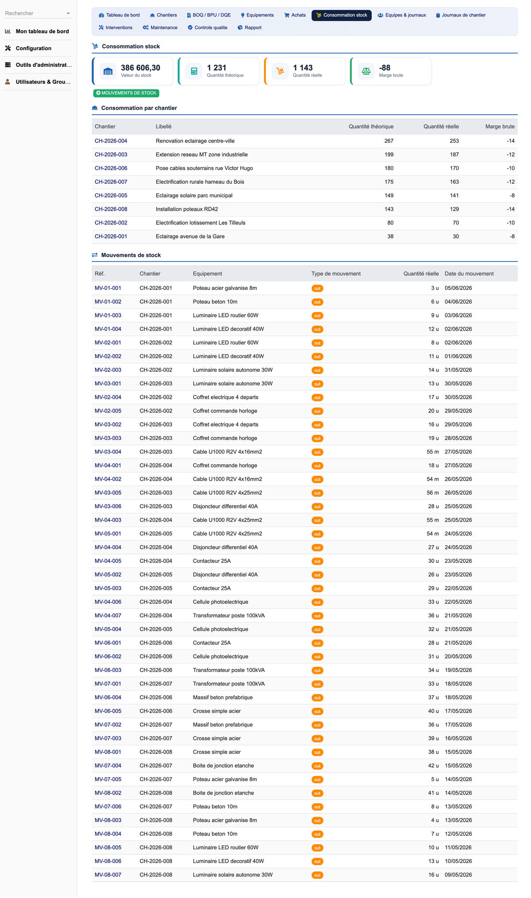Open Mon tableau de bord in sidebar

pyautogui.click(x=38, y=31)
